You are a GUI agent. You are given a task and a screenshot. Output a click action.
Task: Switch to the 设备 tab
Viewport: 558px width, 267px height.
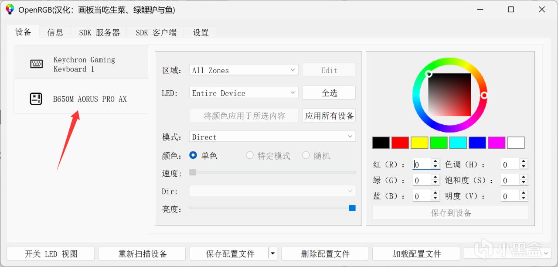click(x=23, y=32)
